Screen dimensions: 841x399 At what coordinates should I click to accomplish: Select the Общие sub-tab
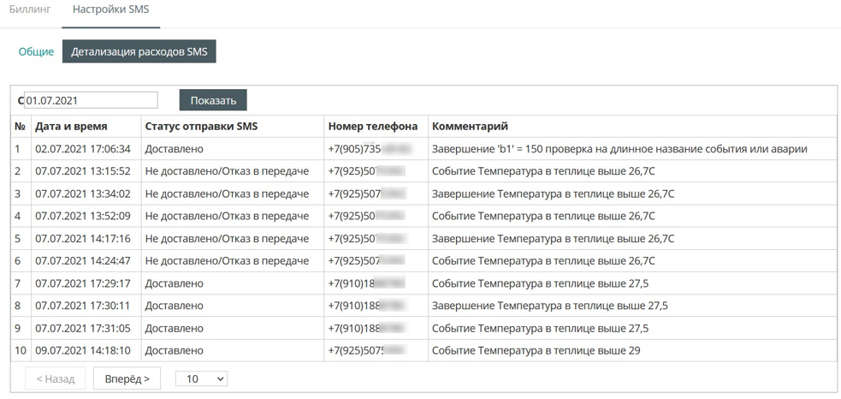tap(36, 51)
